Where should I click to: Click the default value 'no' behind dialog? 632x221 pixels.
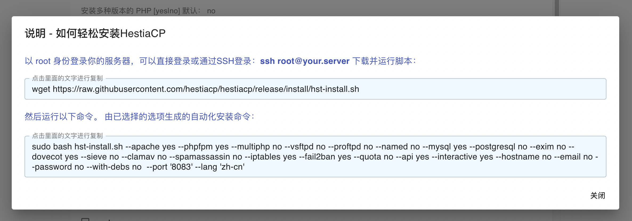pyautogui.click(x=211, y=11)
